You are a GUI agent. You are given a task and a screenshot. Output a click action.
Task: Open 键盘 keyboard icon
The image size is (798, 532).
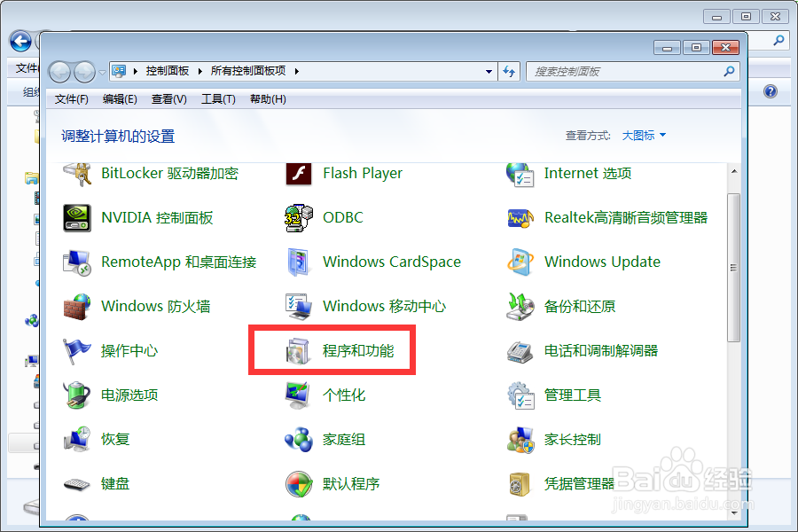[77, 484]
